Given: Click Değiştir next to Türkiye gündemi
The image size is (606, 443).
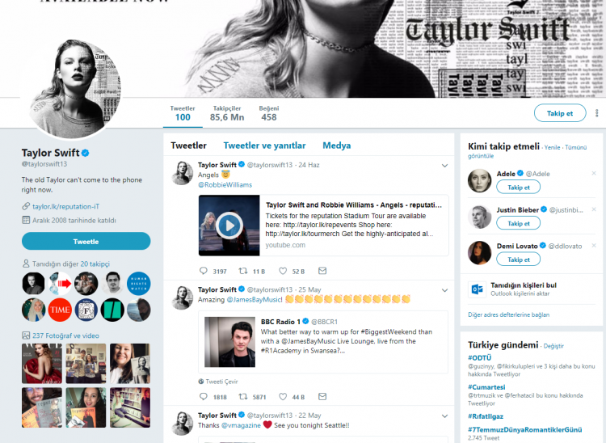Looking at the screenshot, I should (x=553, y=346).
